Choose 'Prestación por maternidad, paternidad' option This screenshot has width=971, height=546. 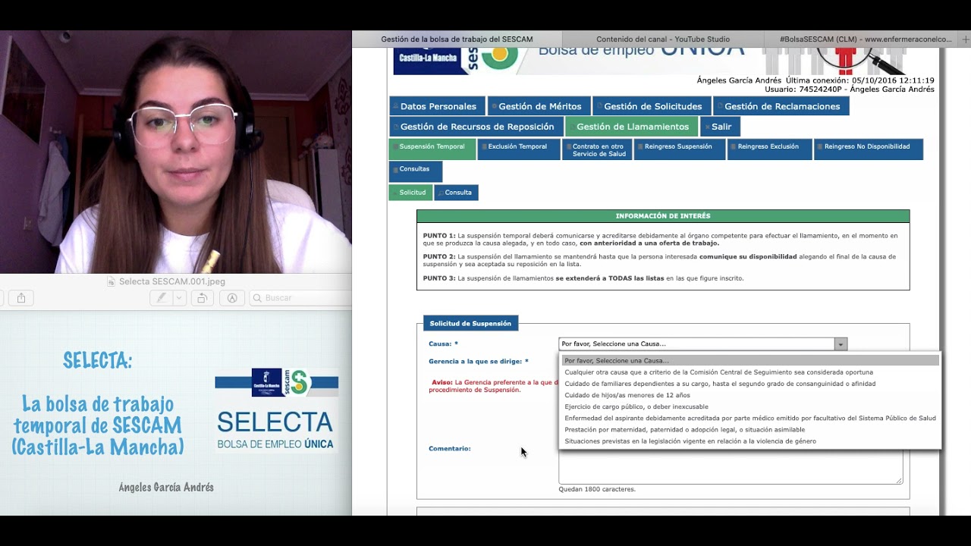click(x=750, y=429)
